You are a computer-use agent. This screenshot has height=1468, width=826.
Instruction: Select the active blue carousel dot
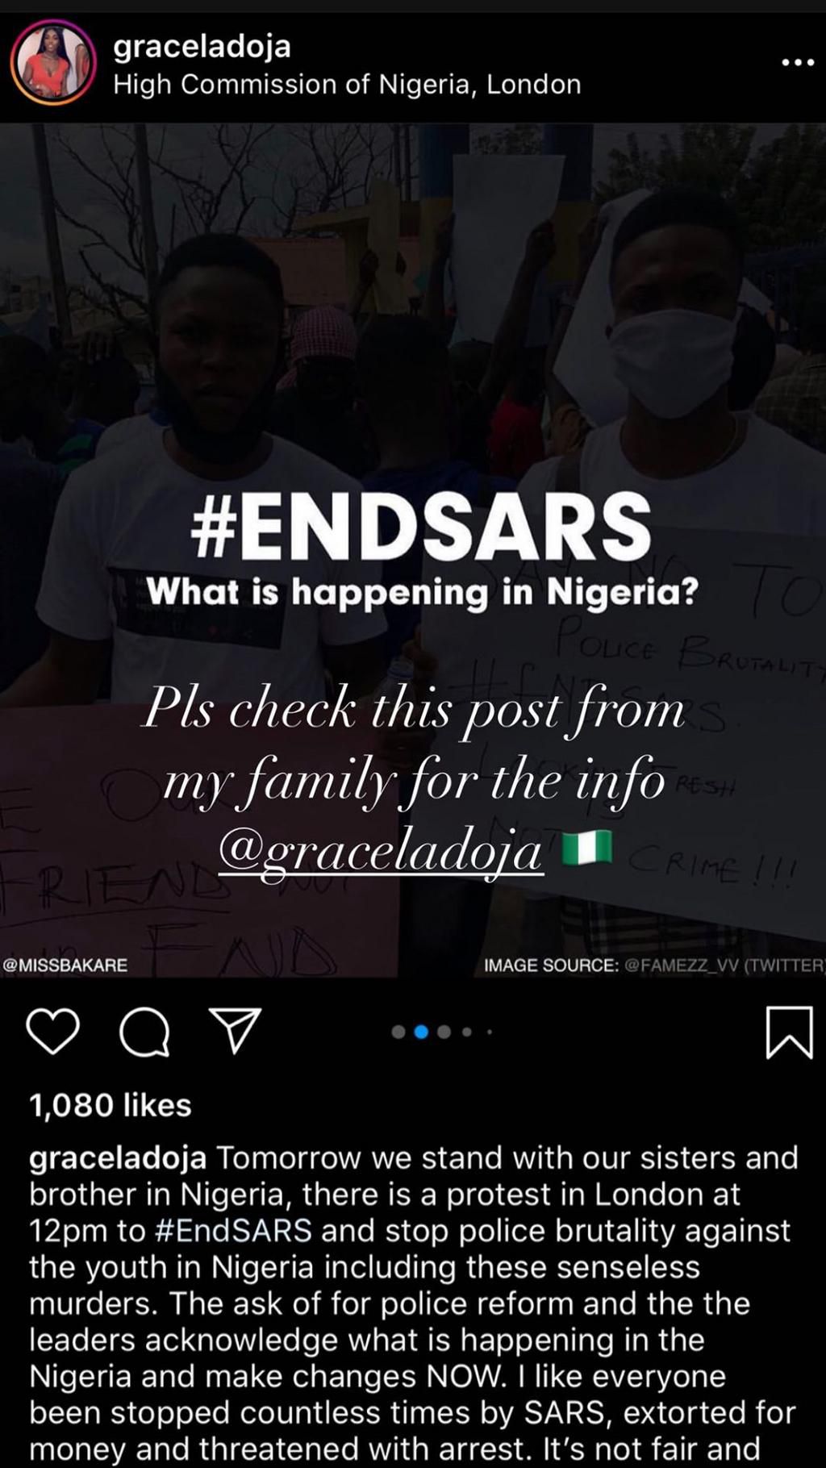(420, 1032)
